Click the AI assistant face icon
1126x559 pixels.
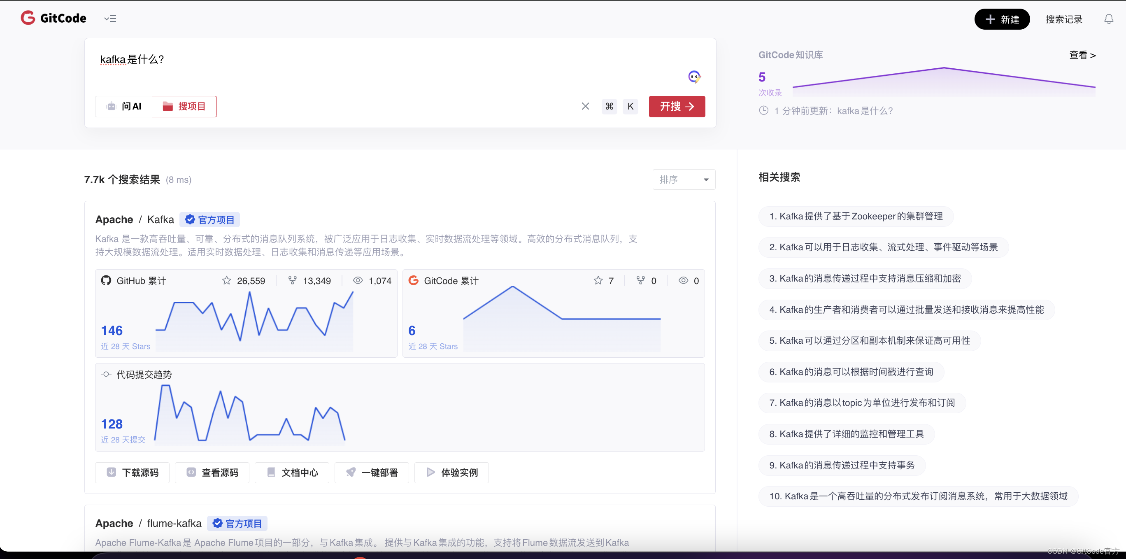pyautogui.click(x=694, y=77)
